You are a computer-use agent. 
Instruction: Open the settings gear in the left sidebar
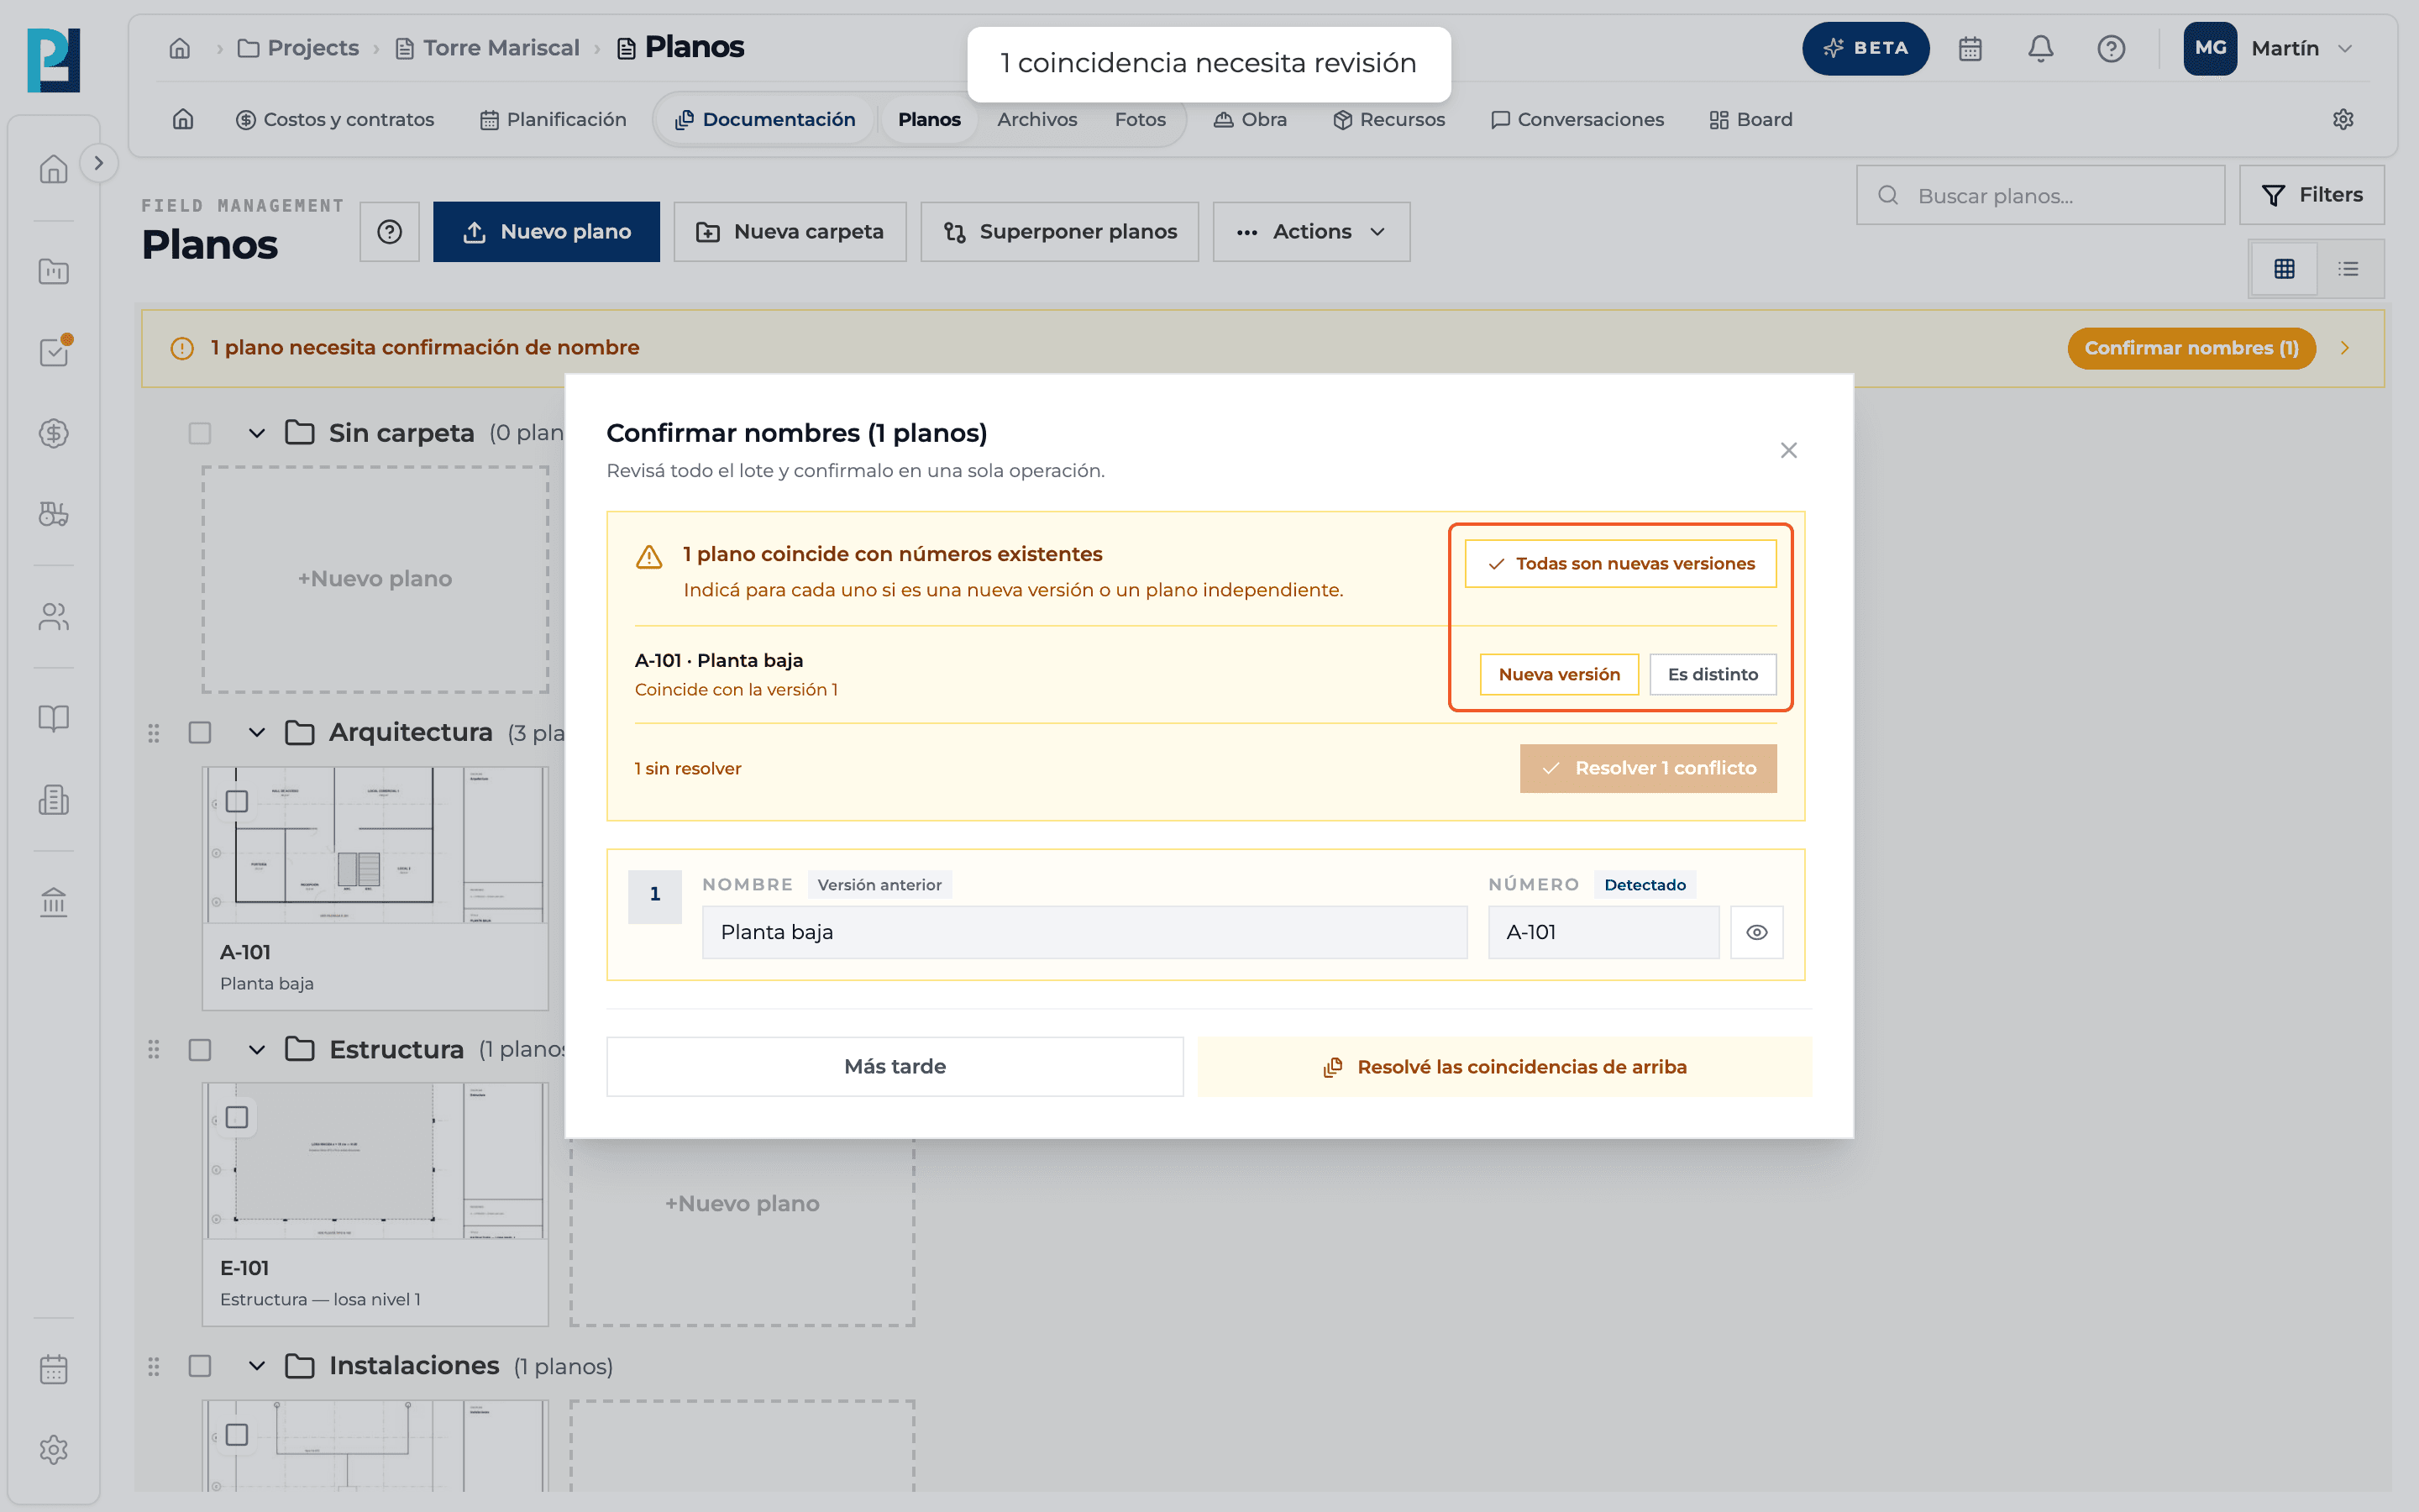point(53,1449)
